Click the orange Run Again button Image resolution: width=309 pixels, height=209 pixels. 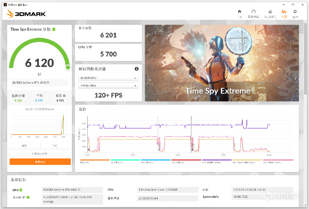(x=40, y=162)
